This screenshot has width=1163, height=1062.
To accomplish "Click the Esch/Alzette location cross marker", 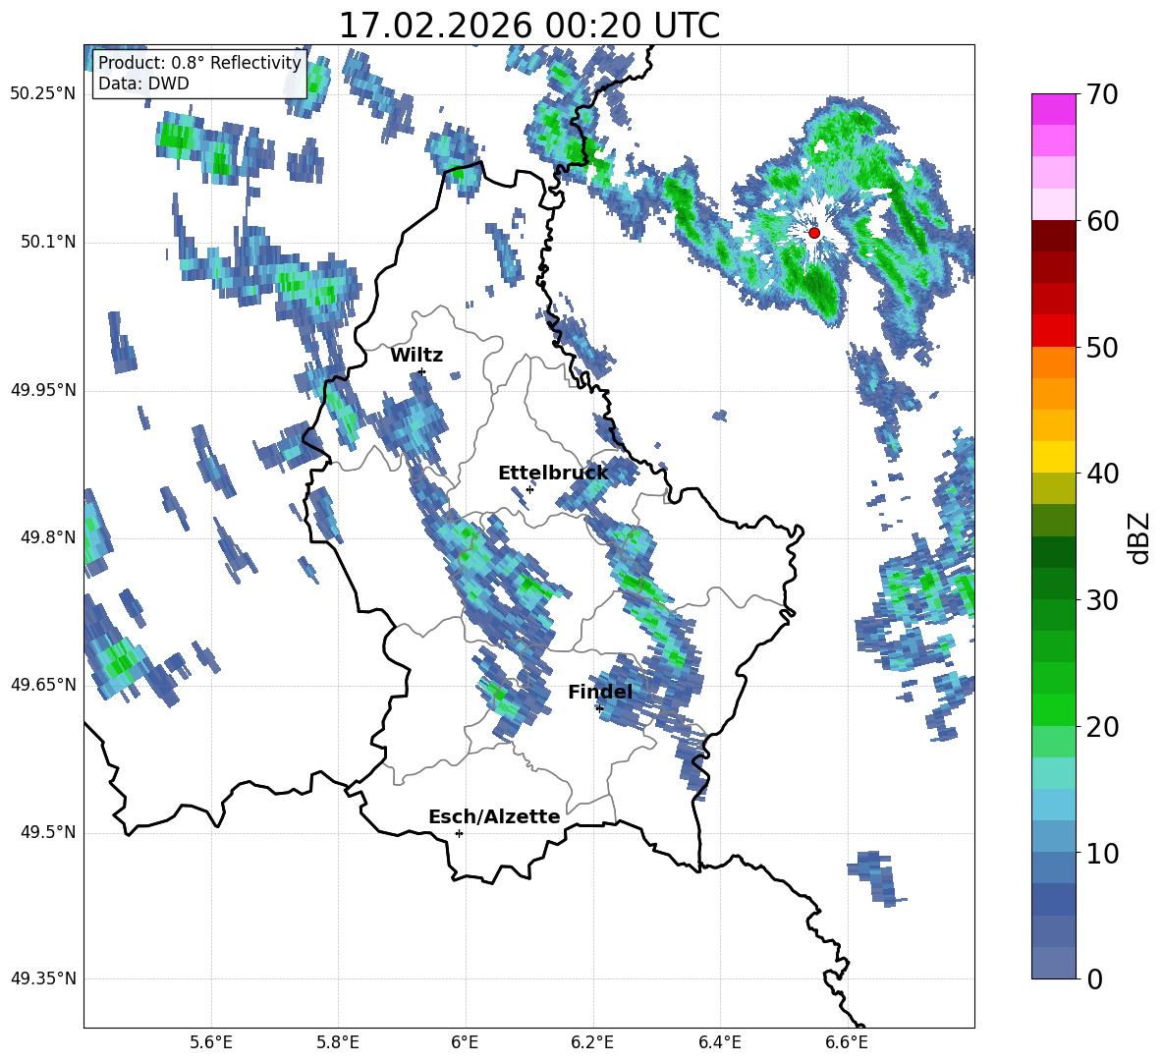I will pos(459,833).
